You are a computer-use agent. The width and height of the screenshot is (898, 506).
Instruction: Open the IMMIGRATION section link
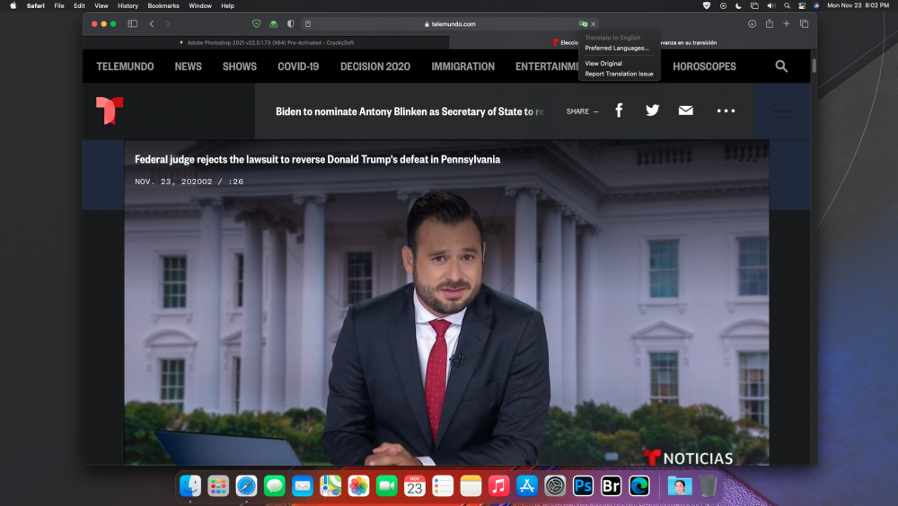tap(462, 67)
